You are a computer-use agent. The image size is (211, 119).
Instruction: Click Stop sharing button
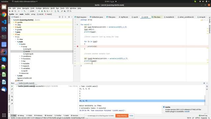click(x=122, y=116)
